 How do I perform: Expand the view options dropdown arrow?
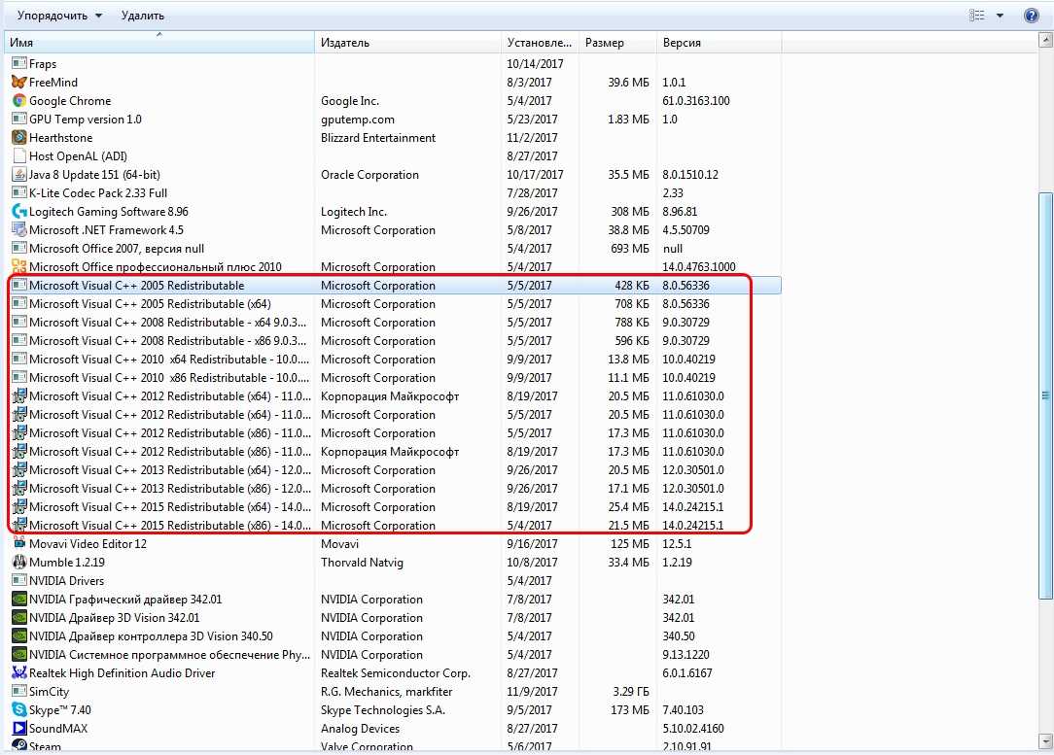coord(1000,16)
